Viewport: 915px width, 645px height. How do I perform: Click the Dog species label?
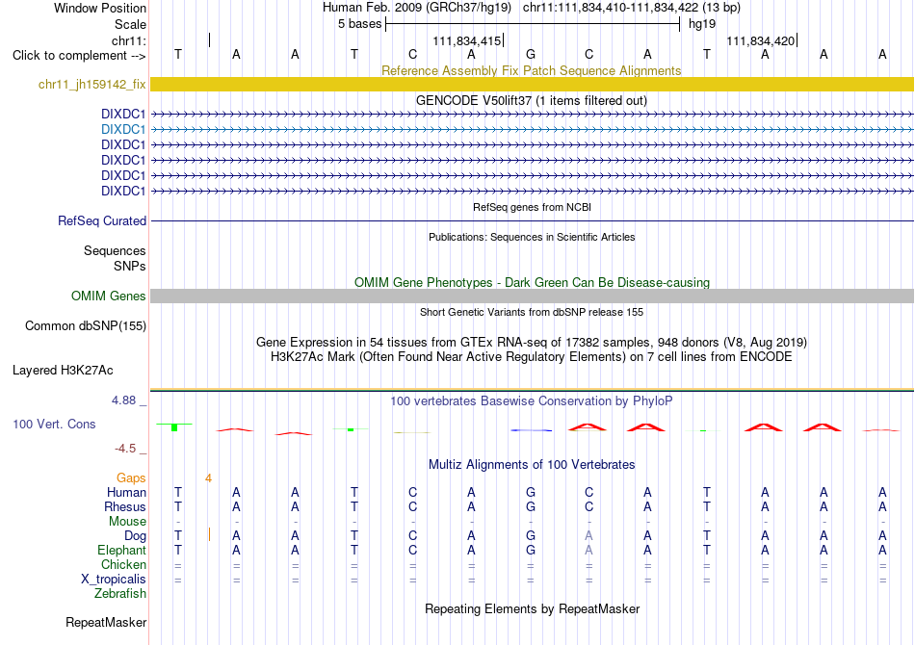coord(135,536)
